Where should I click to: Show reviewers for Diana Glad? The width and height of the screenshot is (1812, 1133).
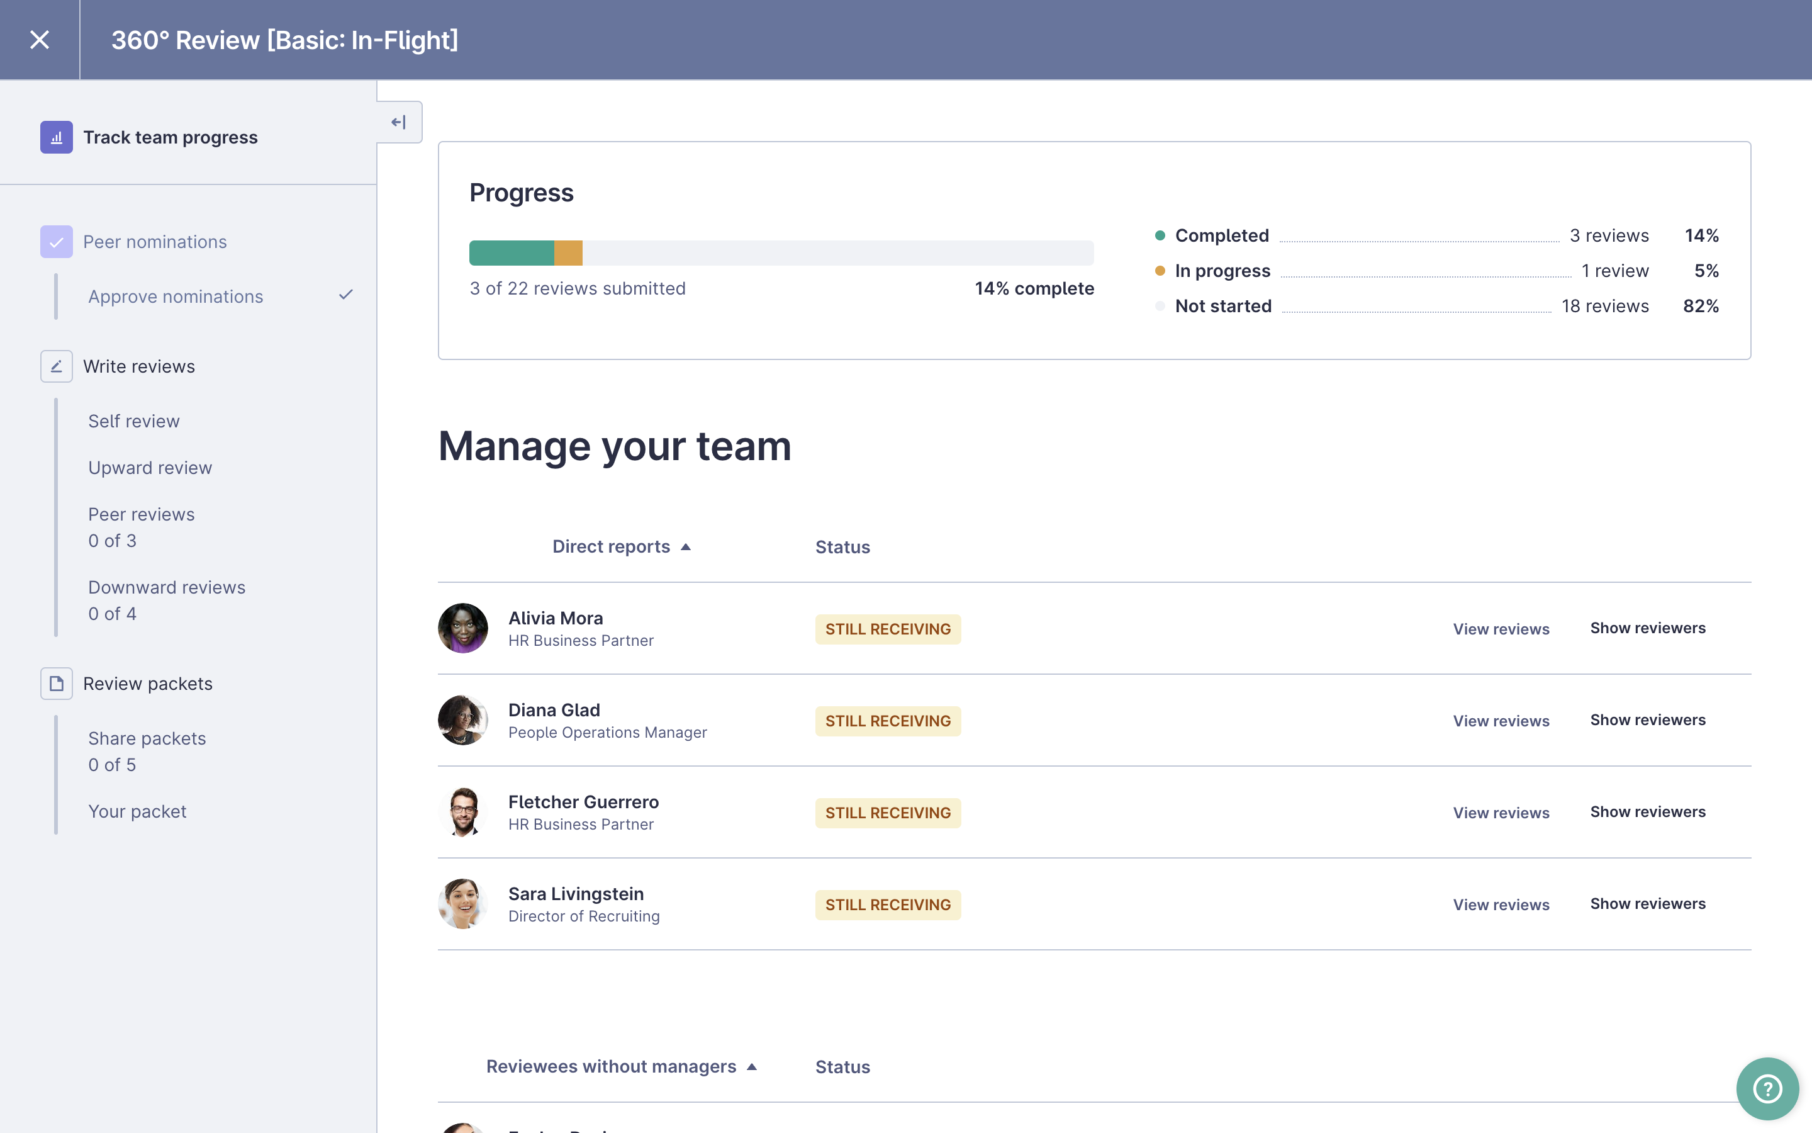[1648, 719]
